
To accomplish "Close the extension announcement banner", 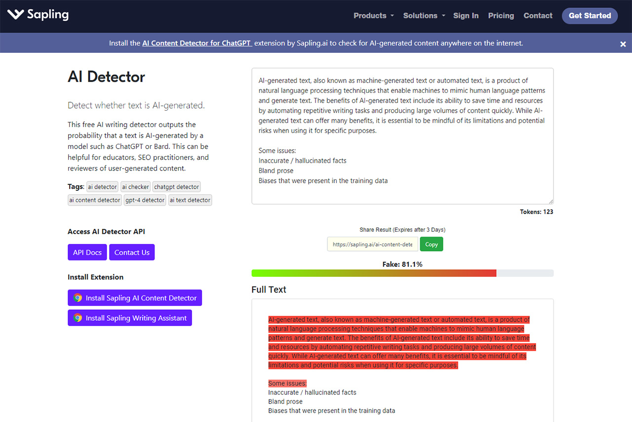I will pos(623,44).
